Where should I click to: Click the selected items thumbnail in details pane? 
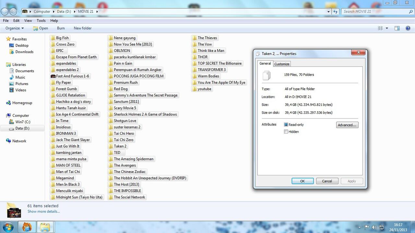[14, 210]
